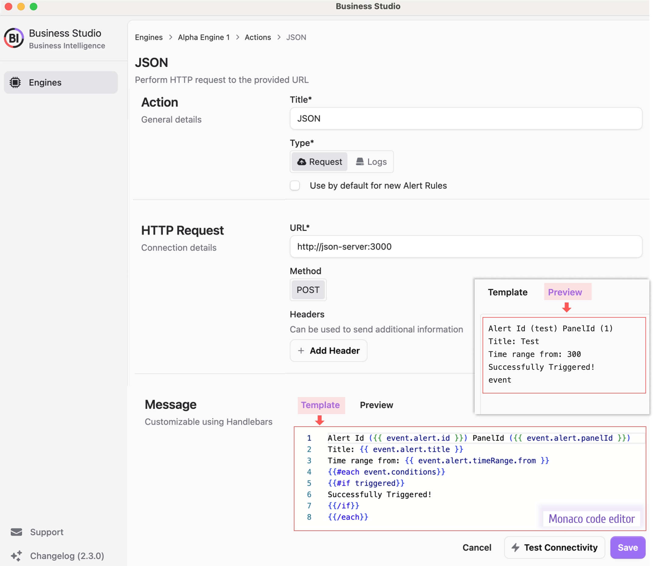Click the lightning bolt icon on Test Connectivity

pos(515,547)
